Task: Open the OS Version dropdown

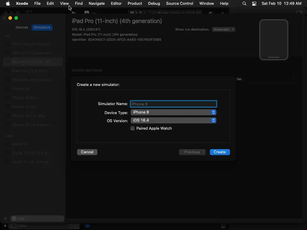Action: click(x=174, y=120)
